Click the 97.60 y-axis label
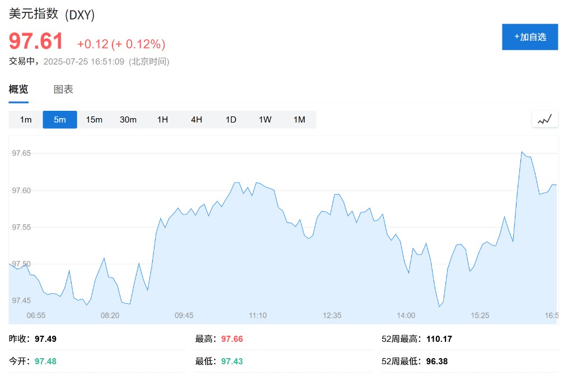573x376 pixels. 22,190
